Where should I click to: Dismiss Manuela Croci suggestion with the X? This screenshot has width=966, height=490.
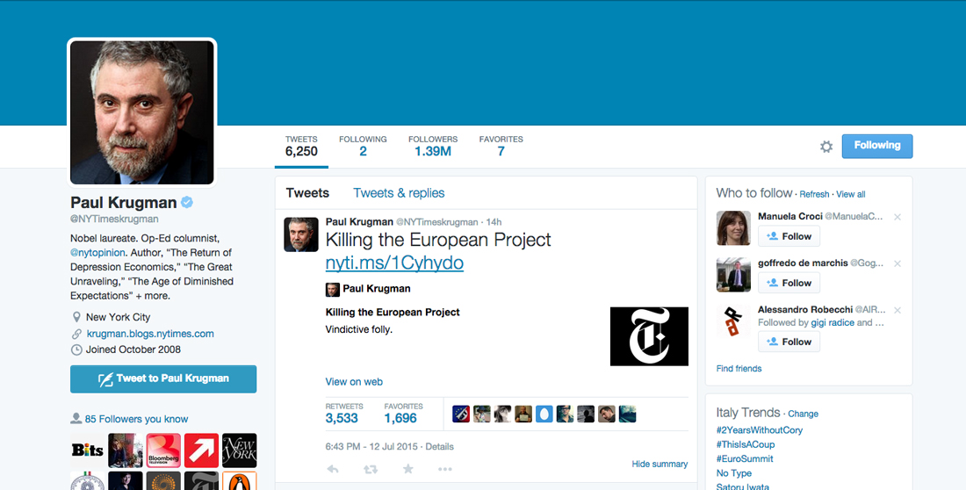coord(897,217)
